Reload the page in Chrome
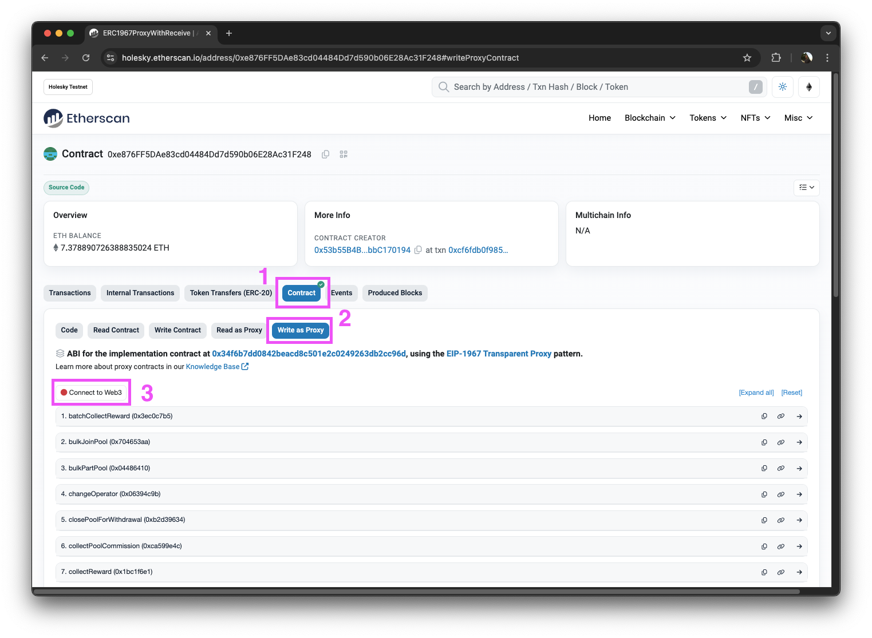This screenshot has width=872, height=638. [x=86, y=58]
